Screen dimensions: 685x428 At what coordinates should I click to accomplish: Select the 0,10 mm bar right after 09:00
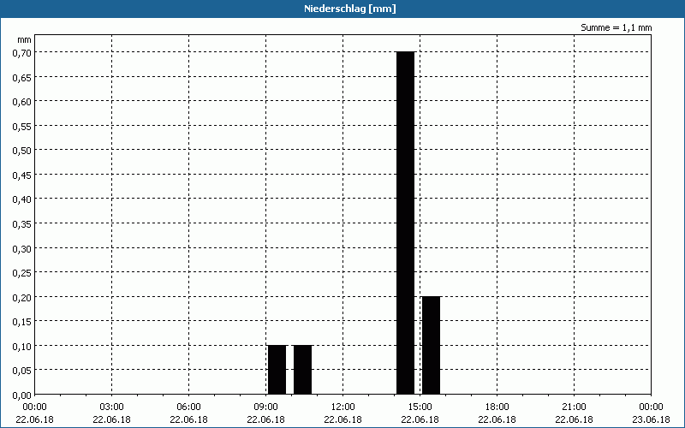tap(277, 370)
